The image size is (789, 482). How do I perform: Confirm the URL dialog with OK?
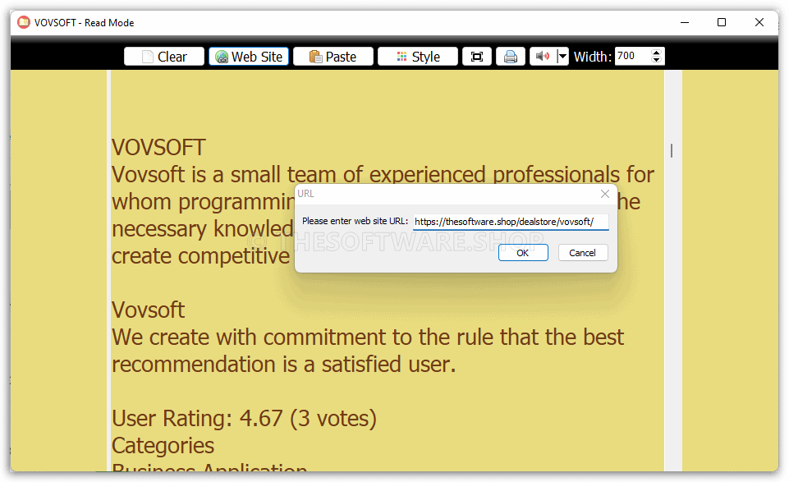coord(523,253)
